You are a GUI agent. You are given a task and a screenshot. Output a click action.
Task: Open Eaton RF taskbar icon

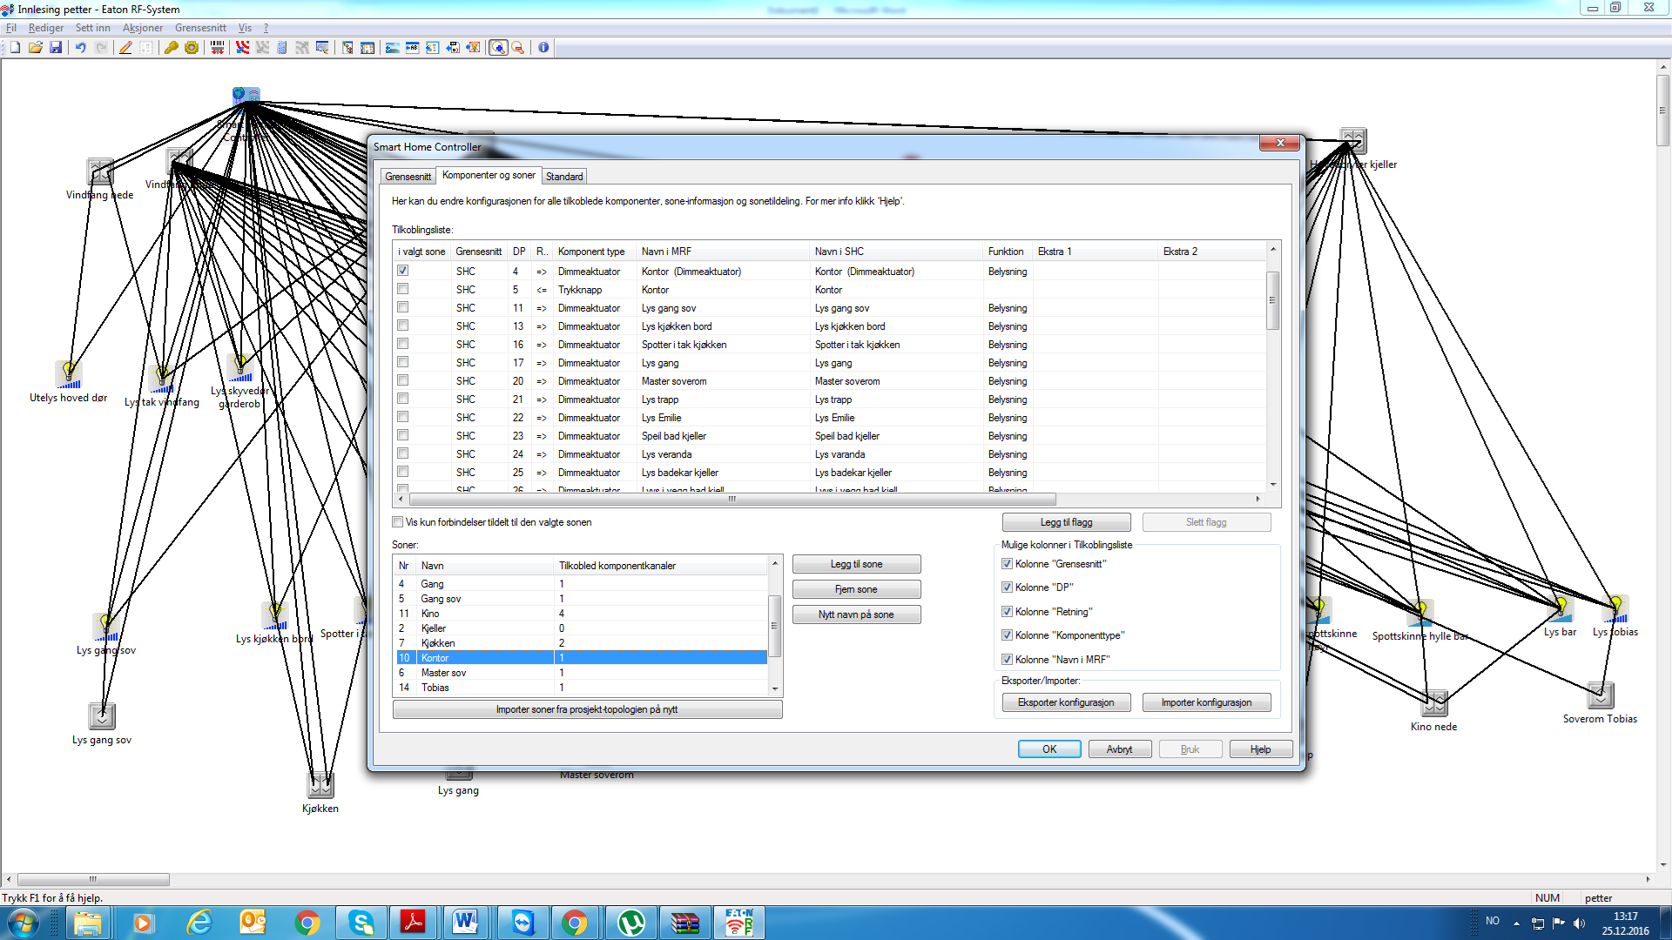tap(739, 923)
